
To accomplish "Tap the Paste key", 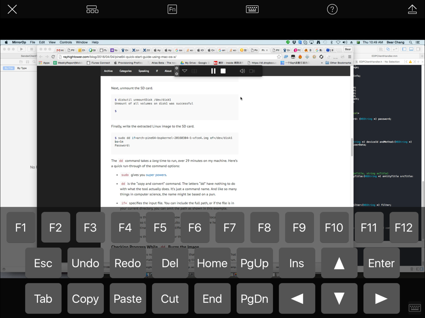I will click(127, 298).
